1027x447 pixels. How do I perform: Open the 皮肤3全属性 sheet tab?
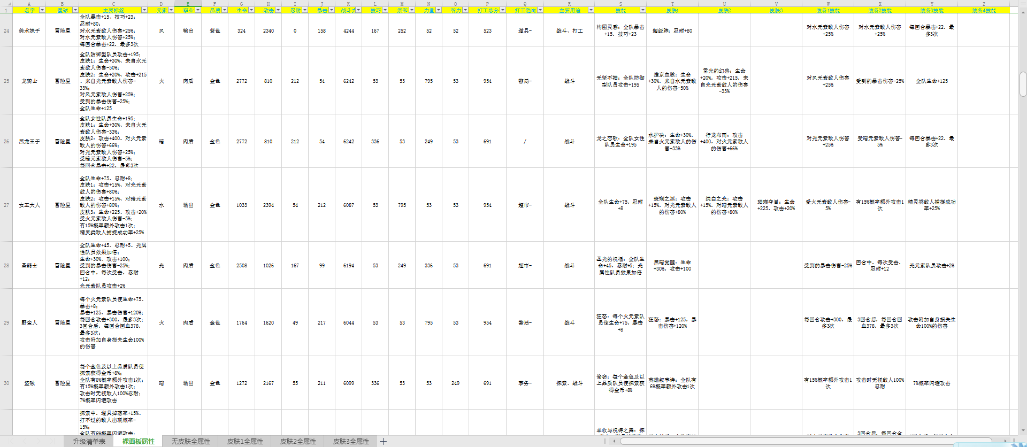click(x=351, y=442)
